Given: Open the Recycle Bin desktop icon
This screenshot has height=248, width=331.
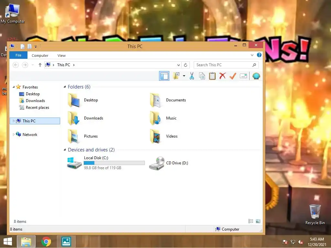Looking at the screenshot, I should coord(315,214).
